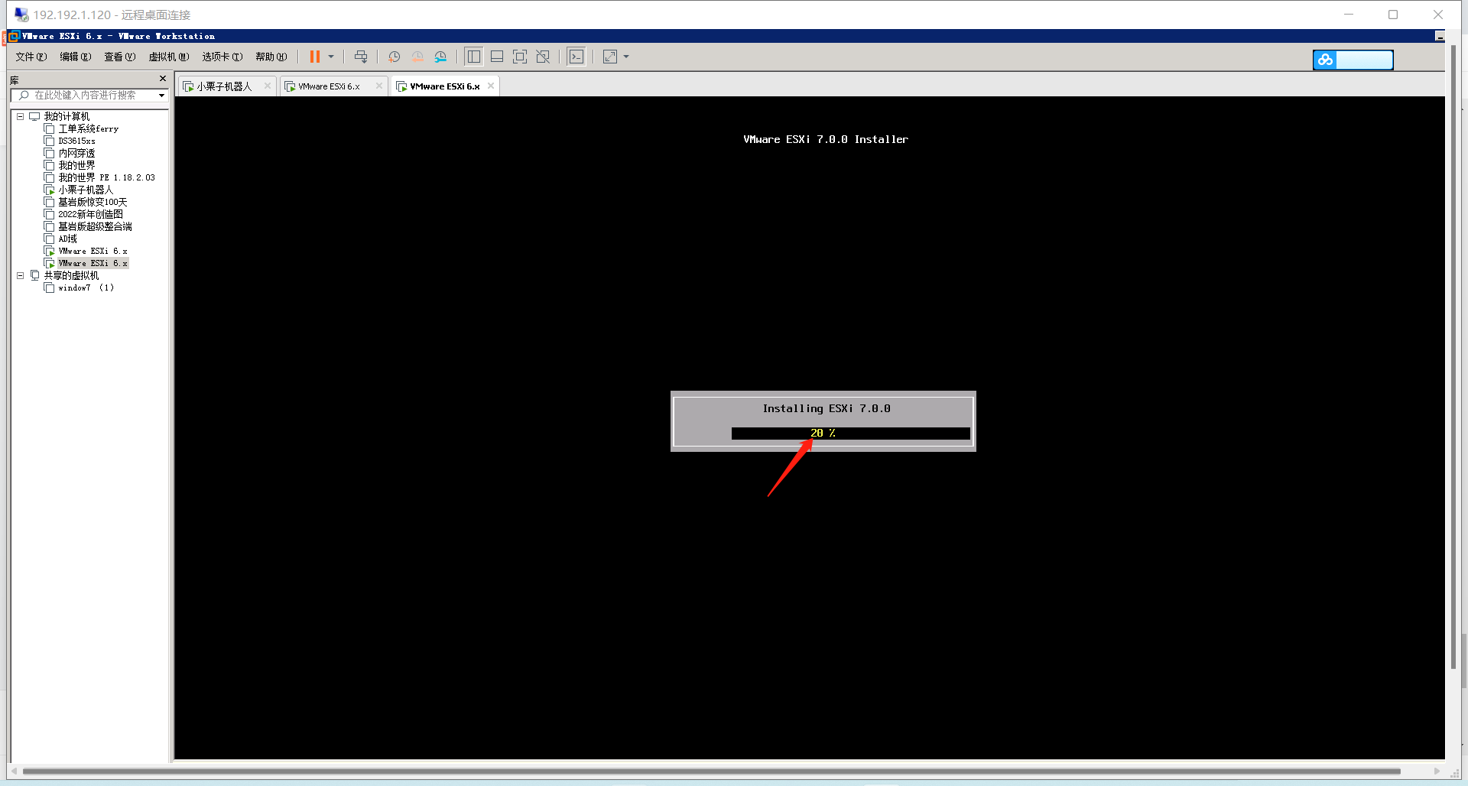Click the VM icon beside window7 (1)
Screen dimensions: 1468x786
49,287
